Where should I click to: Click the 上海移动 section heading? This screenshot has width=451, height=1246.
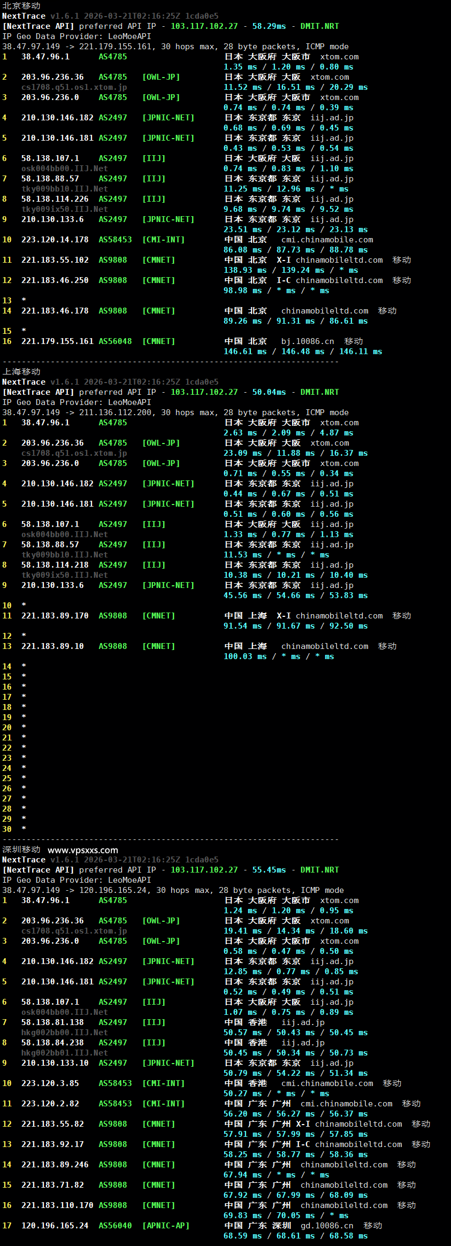[21, 371]
